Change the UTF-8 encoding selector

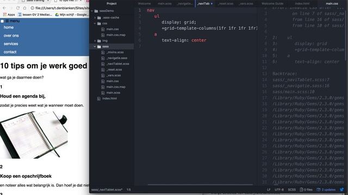[279, 190]
